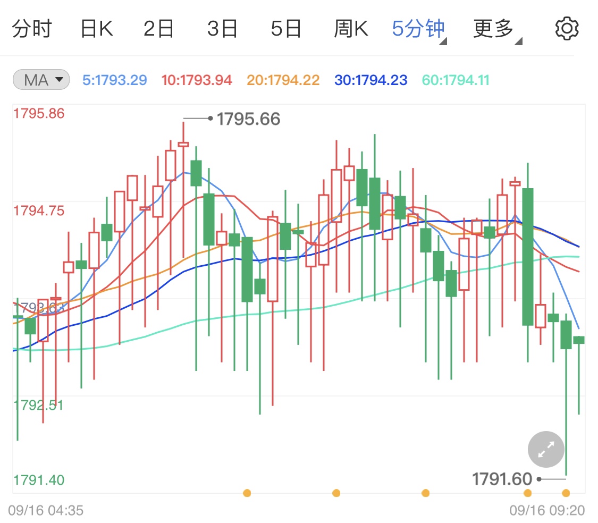
Task: Click MA10 value 10:1793.94
Action: pos(196,80)
